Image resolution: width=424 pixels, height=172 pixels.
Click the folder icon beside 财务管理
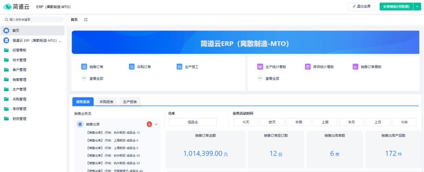click(6, 119)
